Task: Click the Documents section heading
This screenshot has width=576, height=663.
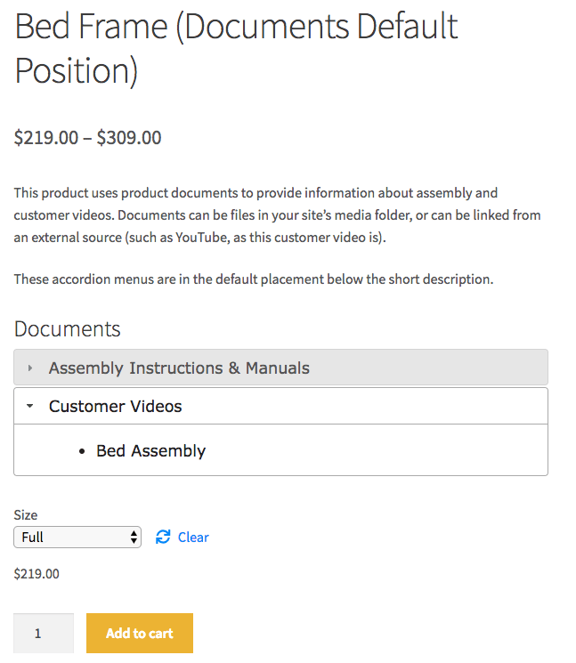Action: (68, 329)
